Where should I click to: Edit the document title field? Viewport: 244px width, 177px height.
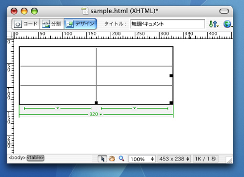167,24
